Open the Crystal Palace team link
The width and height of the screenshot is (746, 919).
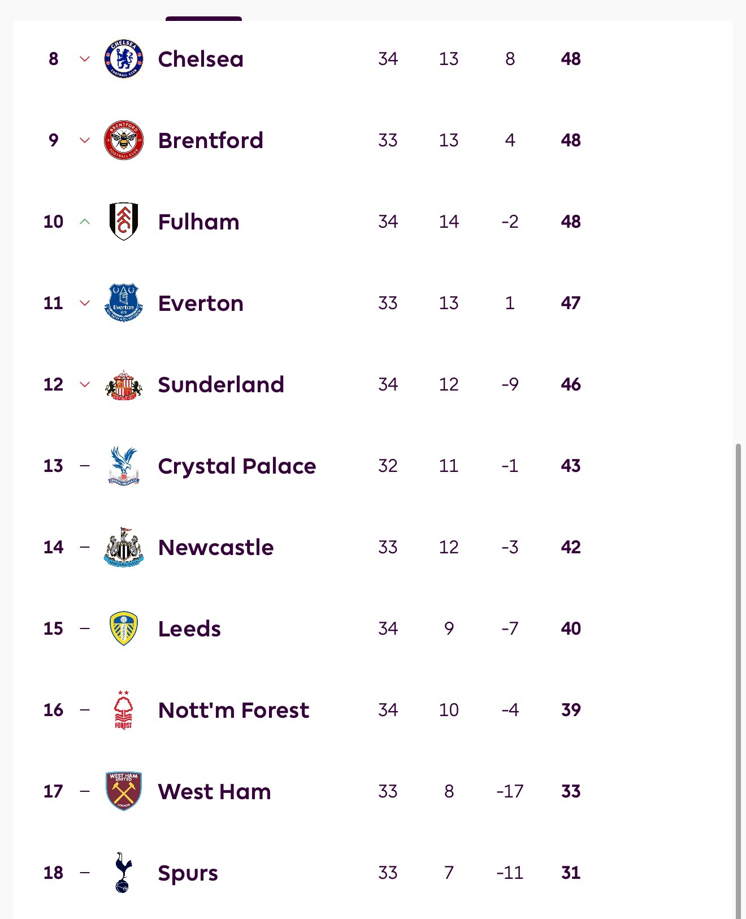tap(237, 466)
